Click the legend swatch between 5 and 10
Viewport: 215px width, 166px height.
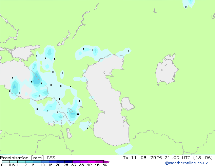pyautogui.click(x=37, y=162)
